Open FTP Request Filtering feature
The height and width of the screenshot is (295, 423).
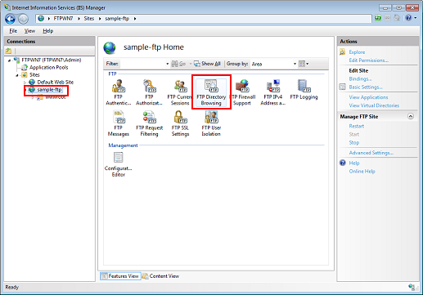[149, 123]
